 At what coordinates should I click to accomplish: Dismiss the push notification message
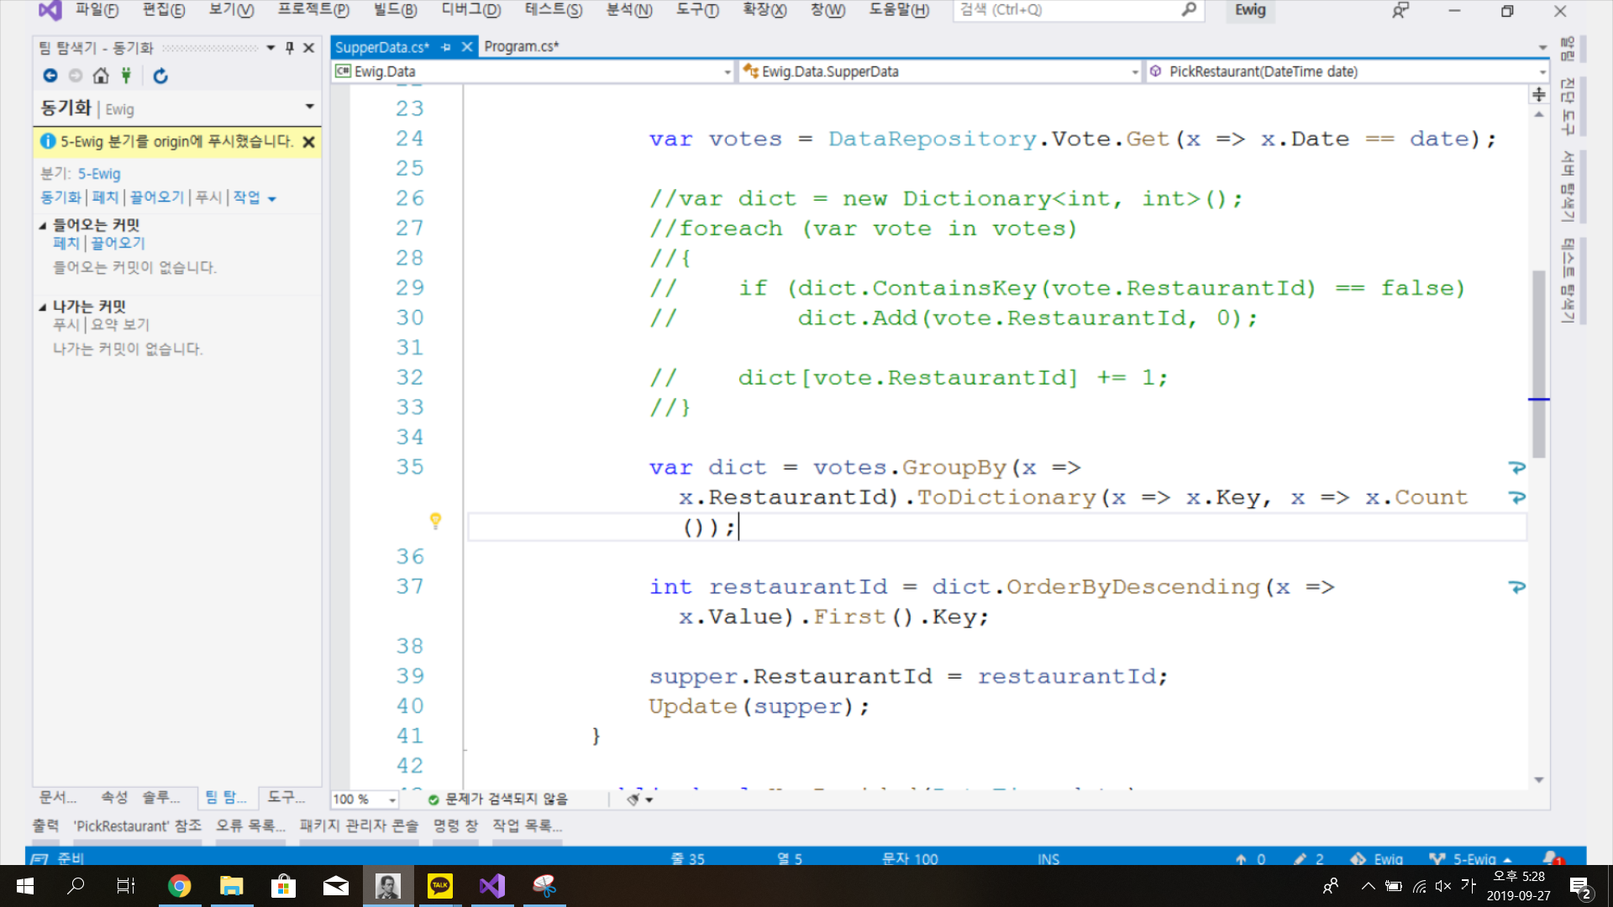click(309, 142)
